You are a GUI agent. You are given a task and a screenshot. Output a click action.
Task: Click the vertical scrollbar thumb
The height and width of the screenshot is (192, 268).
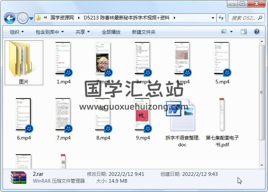pyautogui.click(x=262, y=92)
